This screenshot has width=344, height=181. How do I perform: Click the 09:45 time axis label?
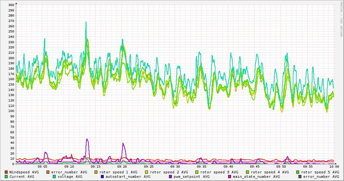click(255, 167)
